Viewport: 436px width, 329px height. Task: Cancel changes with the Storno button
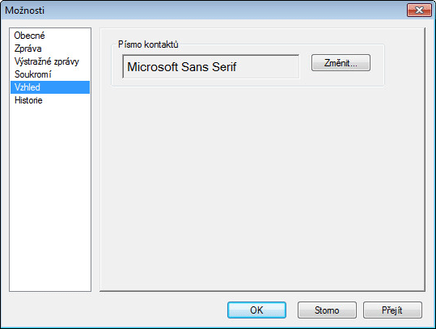pyautogui.click(x=327, y=310)
